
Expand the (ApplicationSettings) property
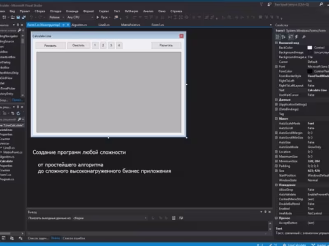point(276,105)
